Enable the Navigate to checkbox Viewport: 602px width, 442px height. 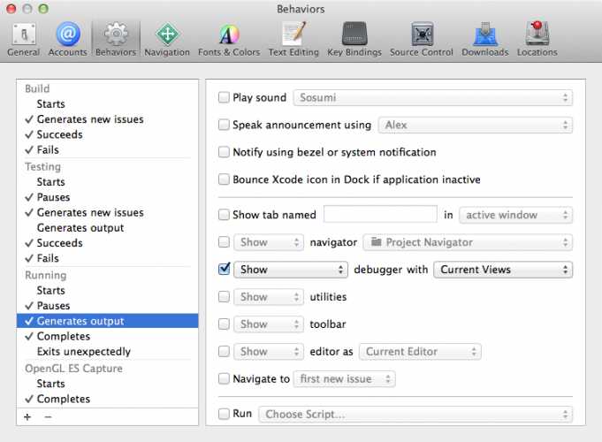pyautogui.click(x=224, y=378)
